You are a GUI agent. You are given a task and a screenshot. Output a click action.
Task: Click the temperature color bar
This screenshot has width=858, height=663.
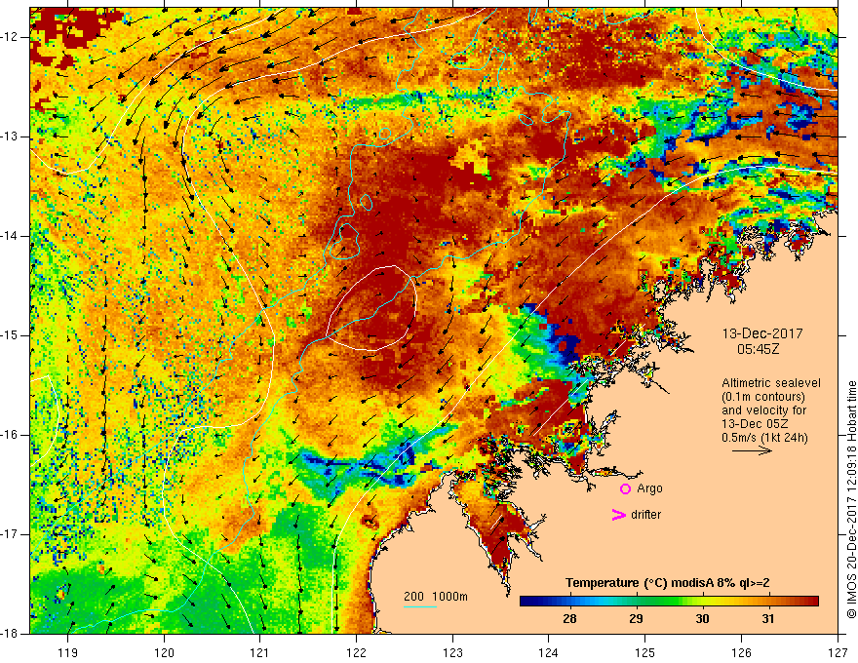click(x=669, y=602)
